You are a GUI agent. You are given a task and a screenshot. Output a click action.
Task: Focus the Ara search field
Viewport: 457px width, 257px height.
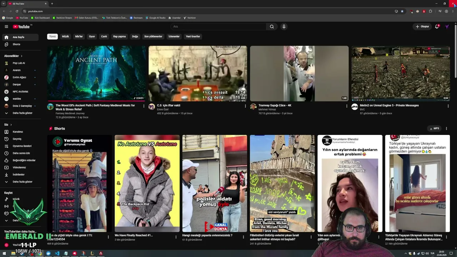[219, 26]
